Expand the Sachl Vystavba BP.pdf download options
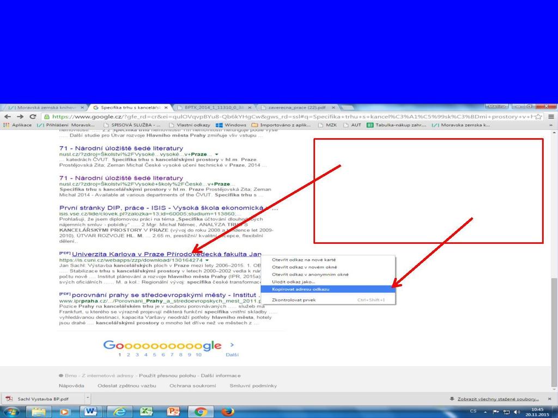The image size is (558, 418). coord(88,399)
